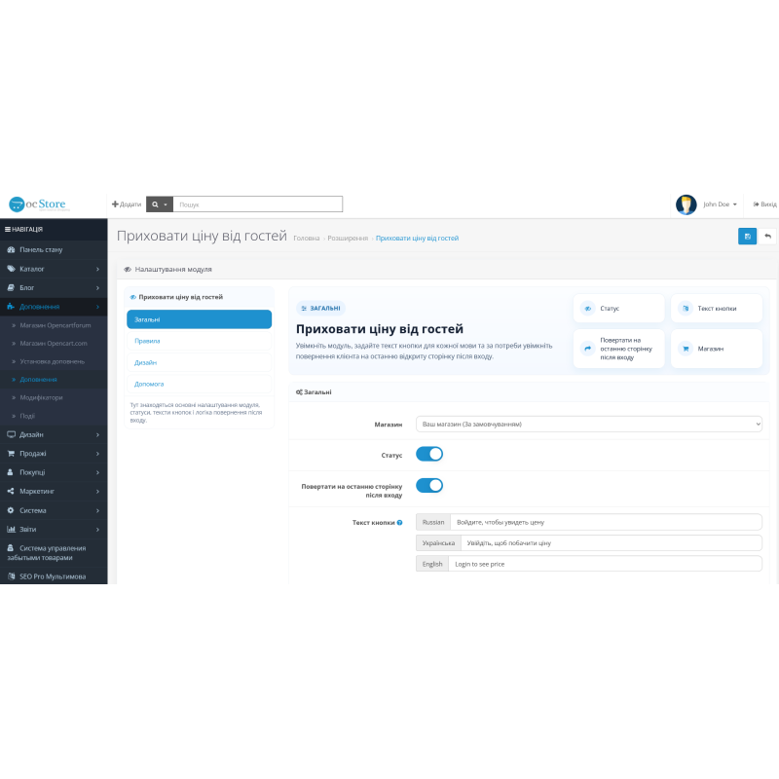Click the gears icon beside Загальні heading
Image resolution: width=779 pixels, height=779 pixels.
[299, 392]
